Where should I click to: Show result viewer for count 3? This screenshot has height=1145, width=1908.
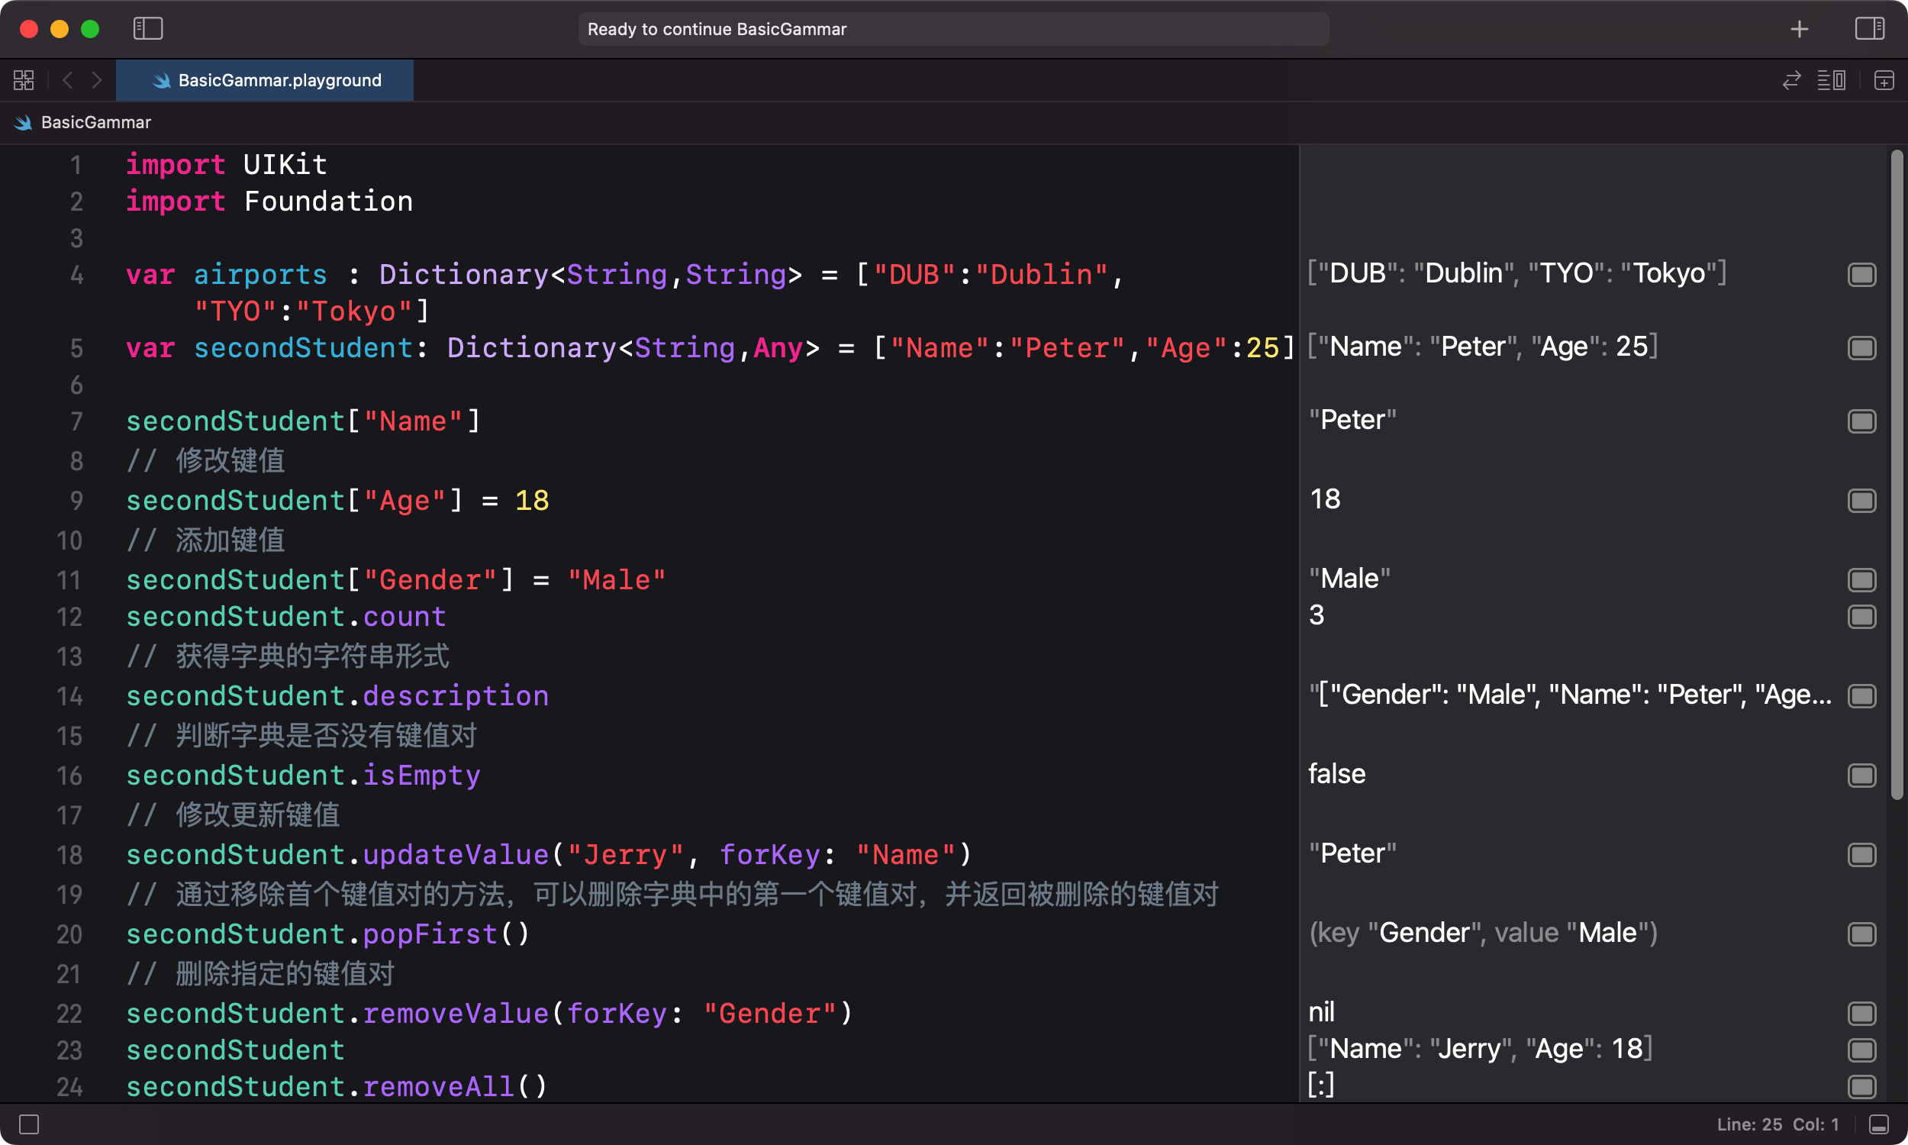[x=1861, y=617]
